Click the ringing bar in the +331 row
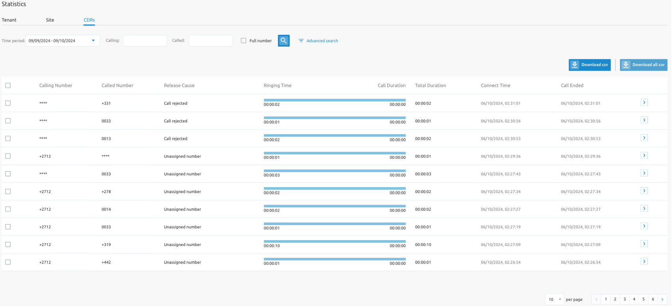Image resolution: width=672 pixels, height=306 pixels. tap(334, 100)
